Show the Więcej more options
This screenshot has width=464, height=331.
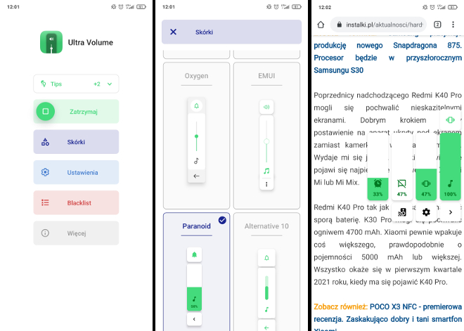click(x=76, y=233)
